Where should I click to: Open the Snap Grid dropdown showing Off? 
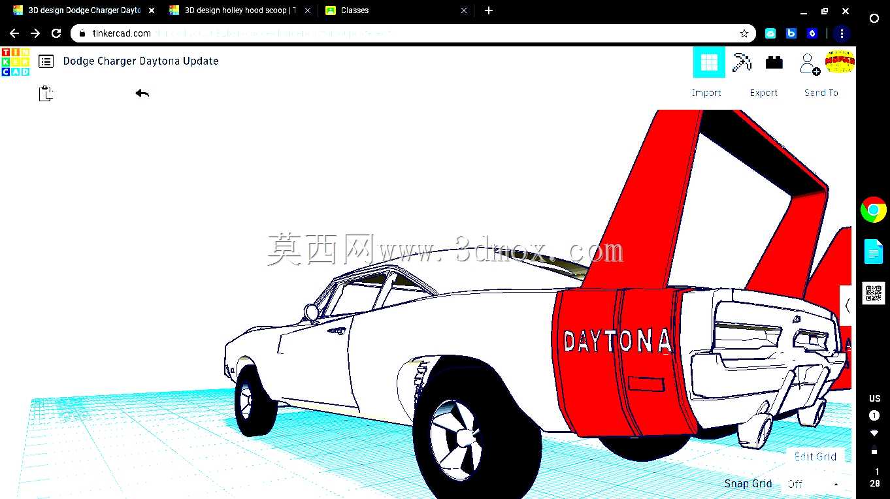click(814, 484)
